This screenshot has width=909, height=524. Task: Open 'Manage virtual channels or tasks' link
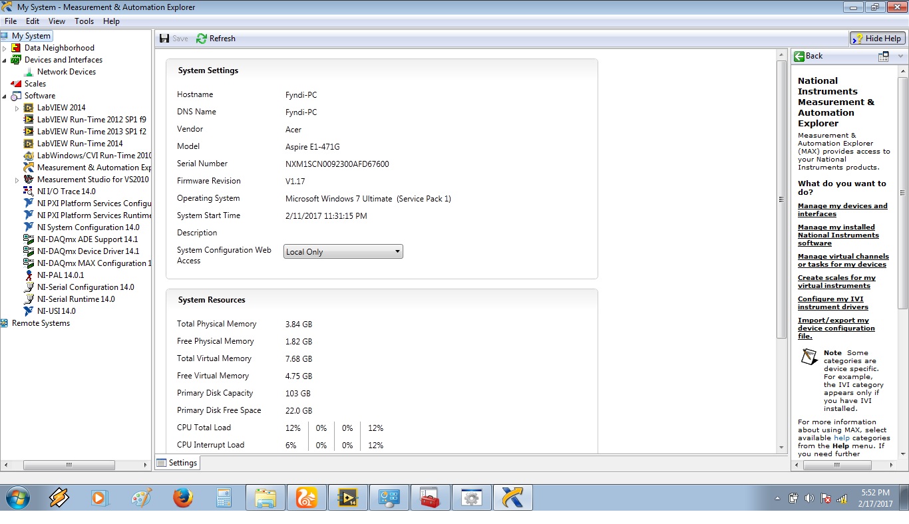843,261
